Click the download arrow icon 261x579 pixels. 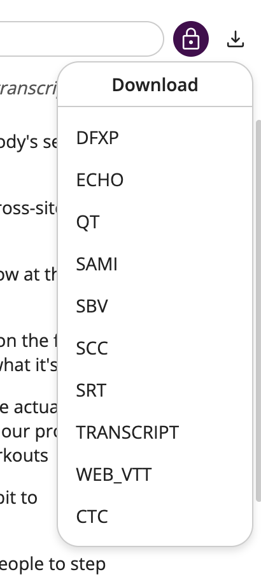pyautogui.click(x=235, y=39)
